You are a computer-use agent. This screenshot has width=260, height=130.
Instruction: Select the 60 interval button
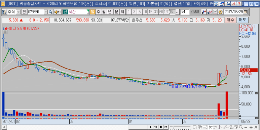(x=161, y=12)
